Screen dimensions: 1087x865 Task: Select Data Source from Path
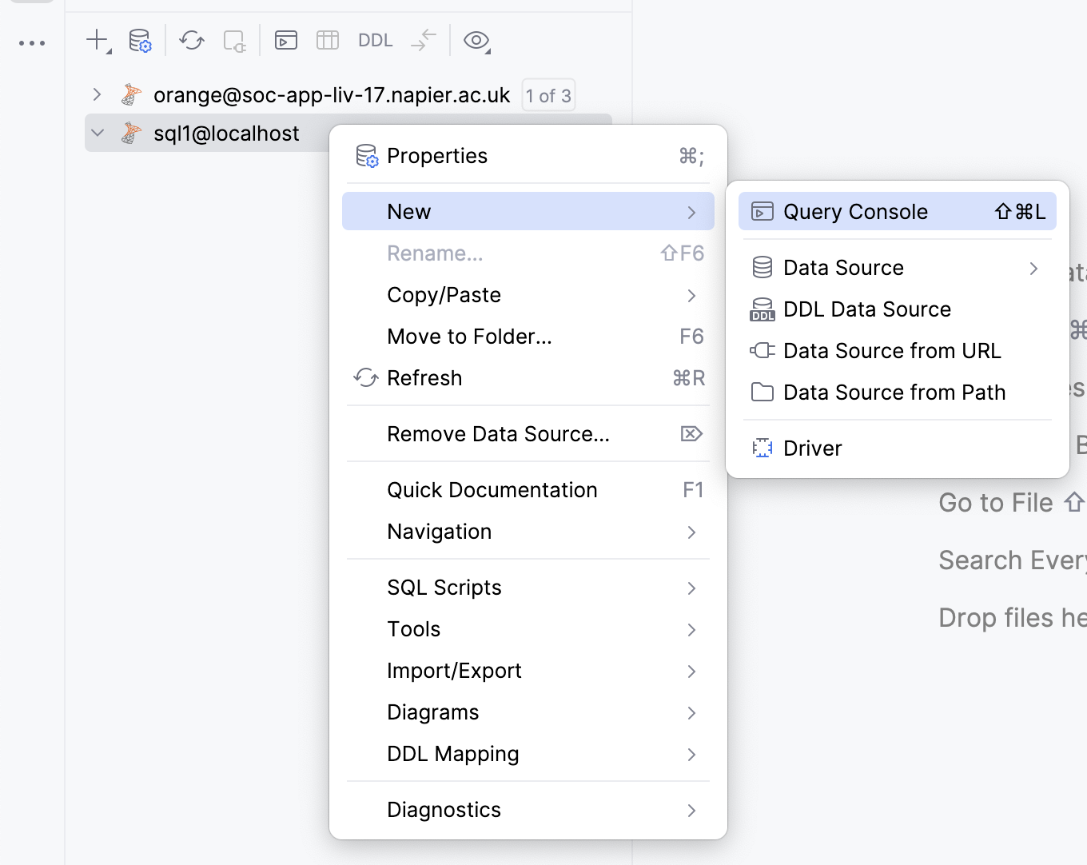click(898, 393)
